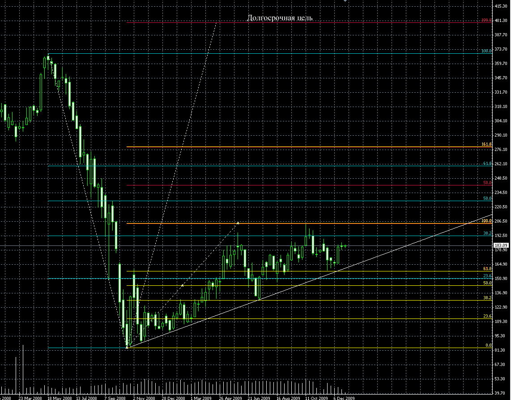Select the yellow 100.0 Fibonacci label

point(486,221)
